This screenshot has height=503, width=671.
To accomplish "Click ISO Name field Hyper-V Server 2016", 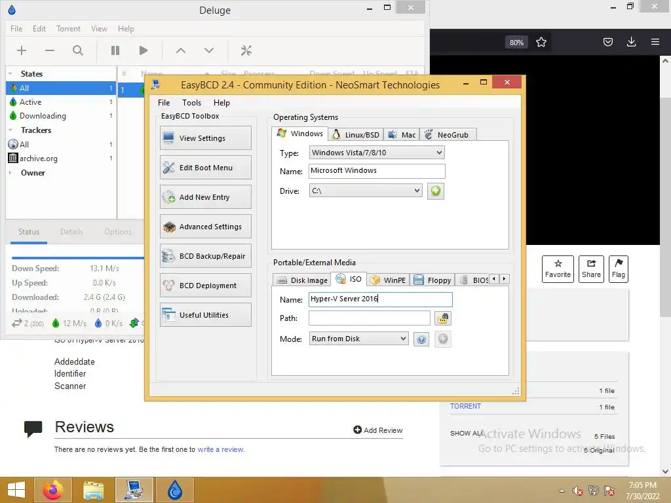I will pos(381,299).
